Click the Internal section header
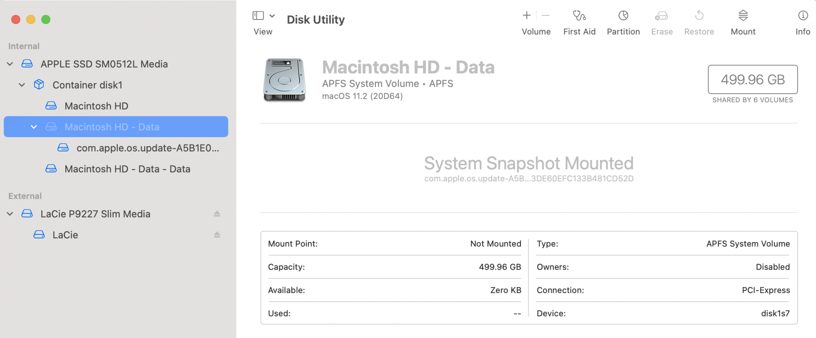The width and height of the screenshot is (816, 338). coord(24,46)
